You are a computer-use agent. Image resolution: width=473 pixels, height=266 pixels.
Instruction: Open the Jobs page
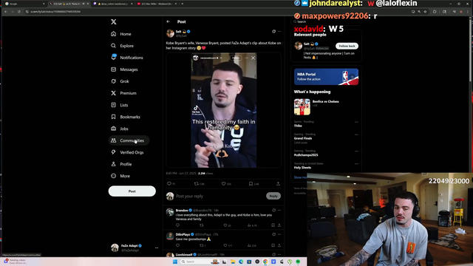click(x=120, y=129)
